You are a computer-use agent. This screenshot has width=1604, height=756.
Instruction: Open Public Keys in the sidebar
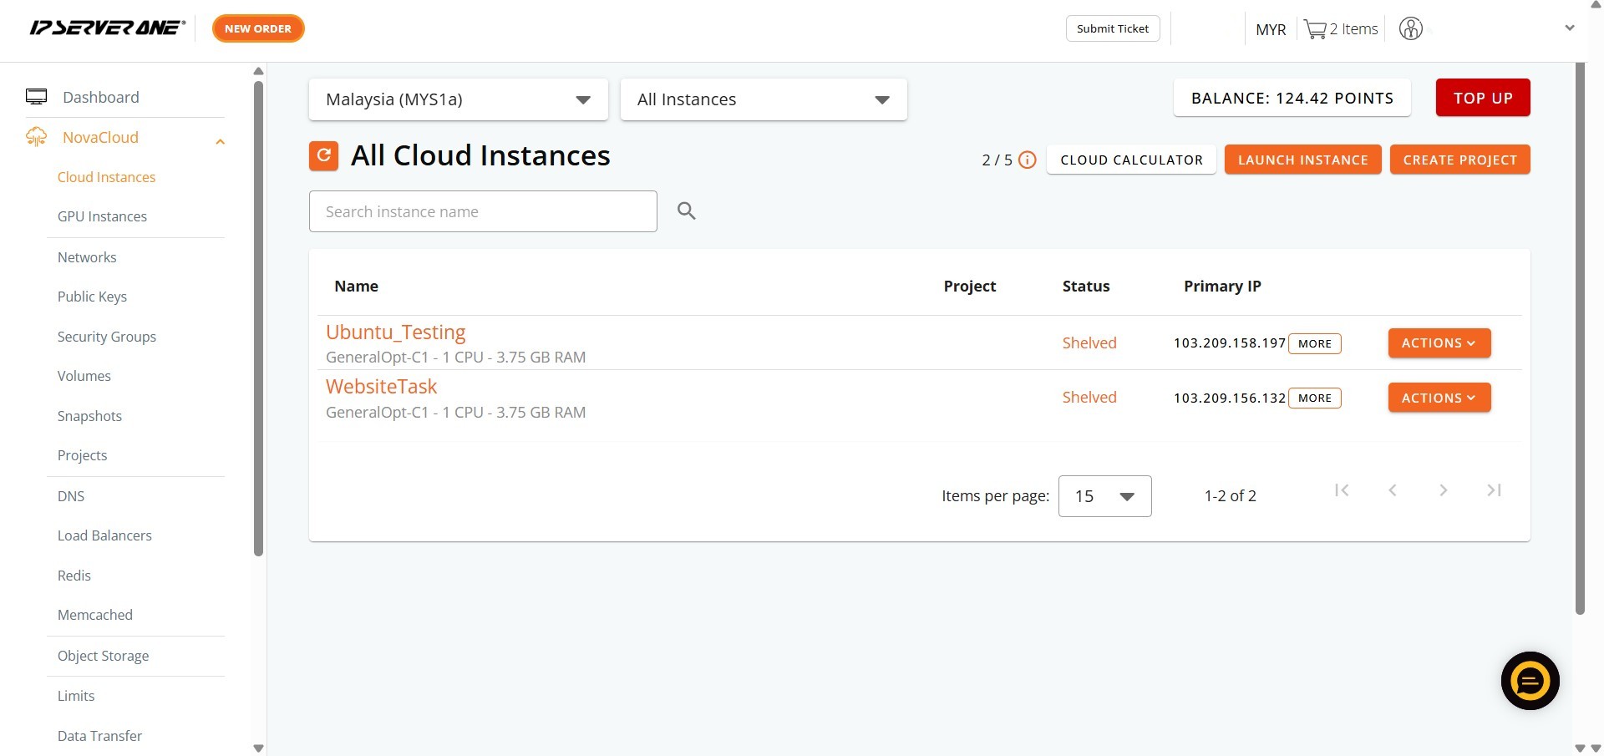(92, 297)
